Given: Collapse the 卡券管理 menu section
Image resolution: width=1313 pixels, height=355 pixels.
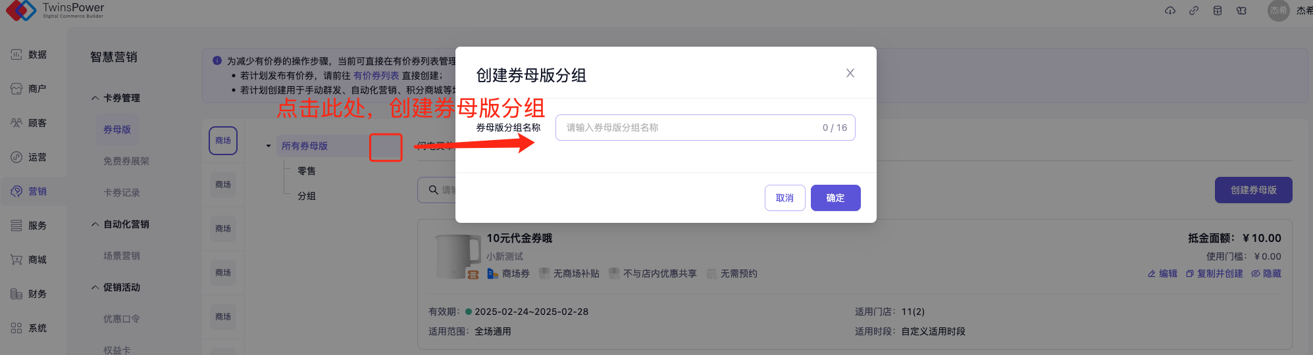Looking at the screenshot, I should (95, 98).
